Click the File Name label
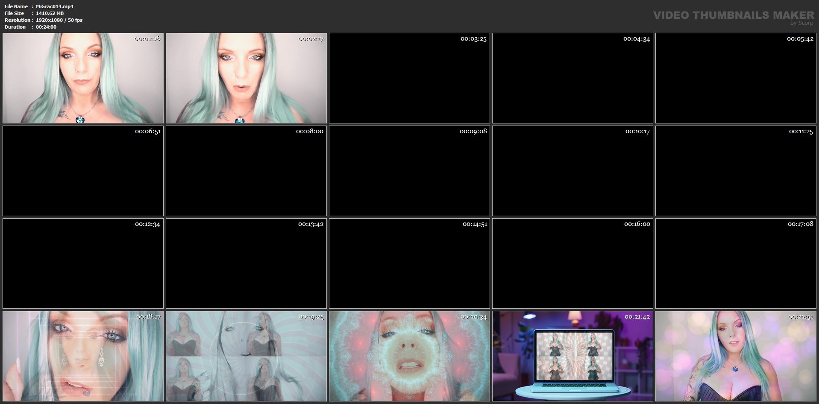Screen dimensions: 819x404 (16, 6)
